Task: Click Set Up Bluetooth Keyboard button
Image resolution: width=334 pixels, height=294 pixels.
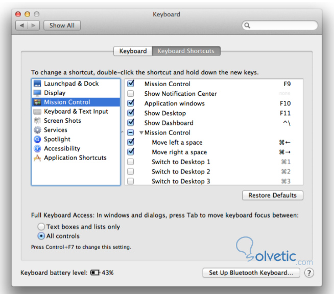Action: pos(251,273)
